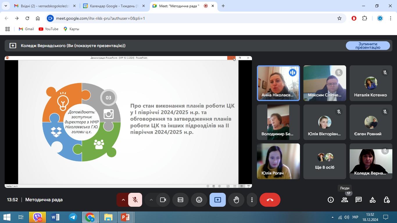
Task: Open the chat with everyone panel
Action: coord(359,200)
